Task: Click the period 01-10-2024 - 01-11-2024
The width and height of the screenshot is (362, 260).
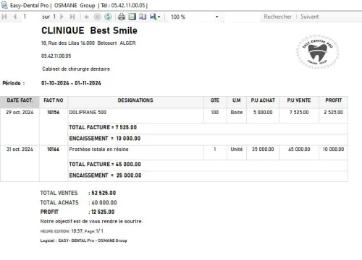Action: click(71, 83)
